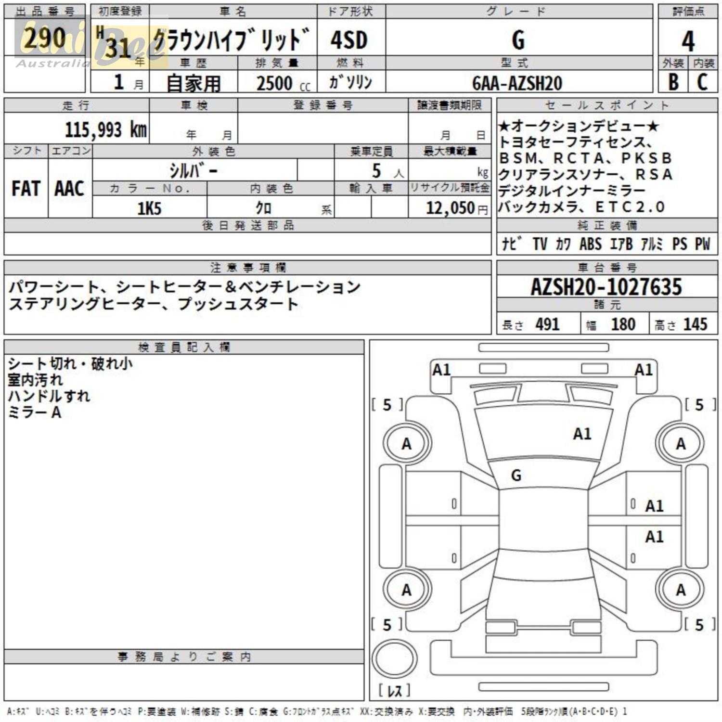Click the lot number 290
722x722 pixels.
pyautogui.click(x=45, y=39)
